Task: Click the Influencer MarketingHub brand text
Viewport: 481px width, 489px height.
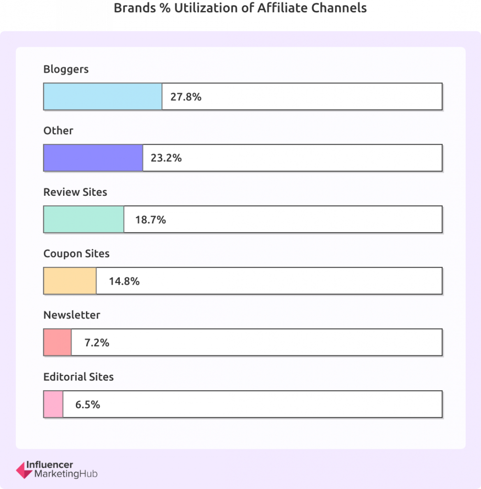Action: coord(62,469)
